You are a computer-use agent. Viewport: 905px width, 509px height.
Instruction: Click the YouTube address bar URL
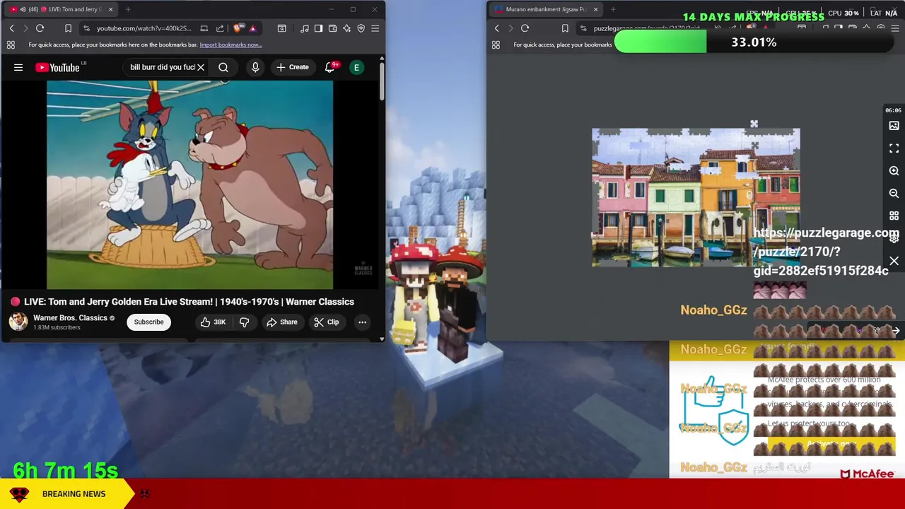144,28
